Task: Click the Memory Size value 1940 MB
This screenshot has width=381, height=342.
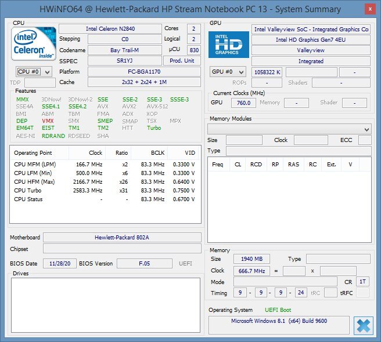Action: click(x=251, y=259)
